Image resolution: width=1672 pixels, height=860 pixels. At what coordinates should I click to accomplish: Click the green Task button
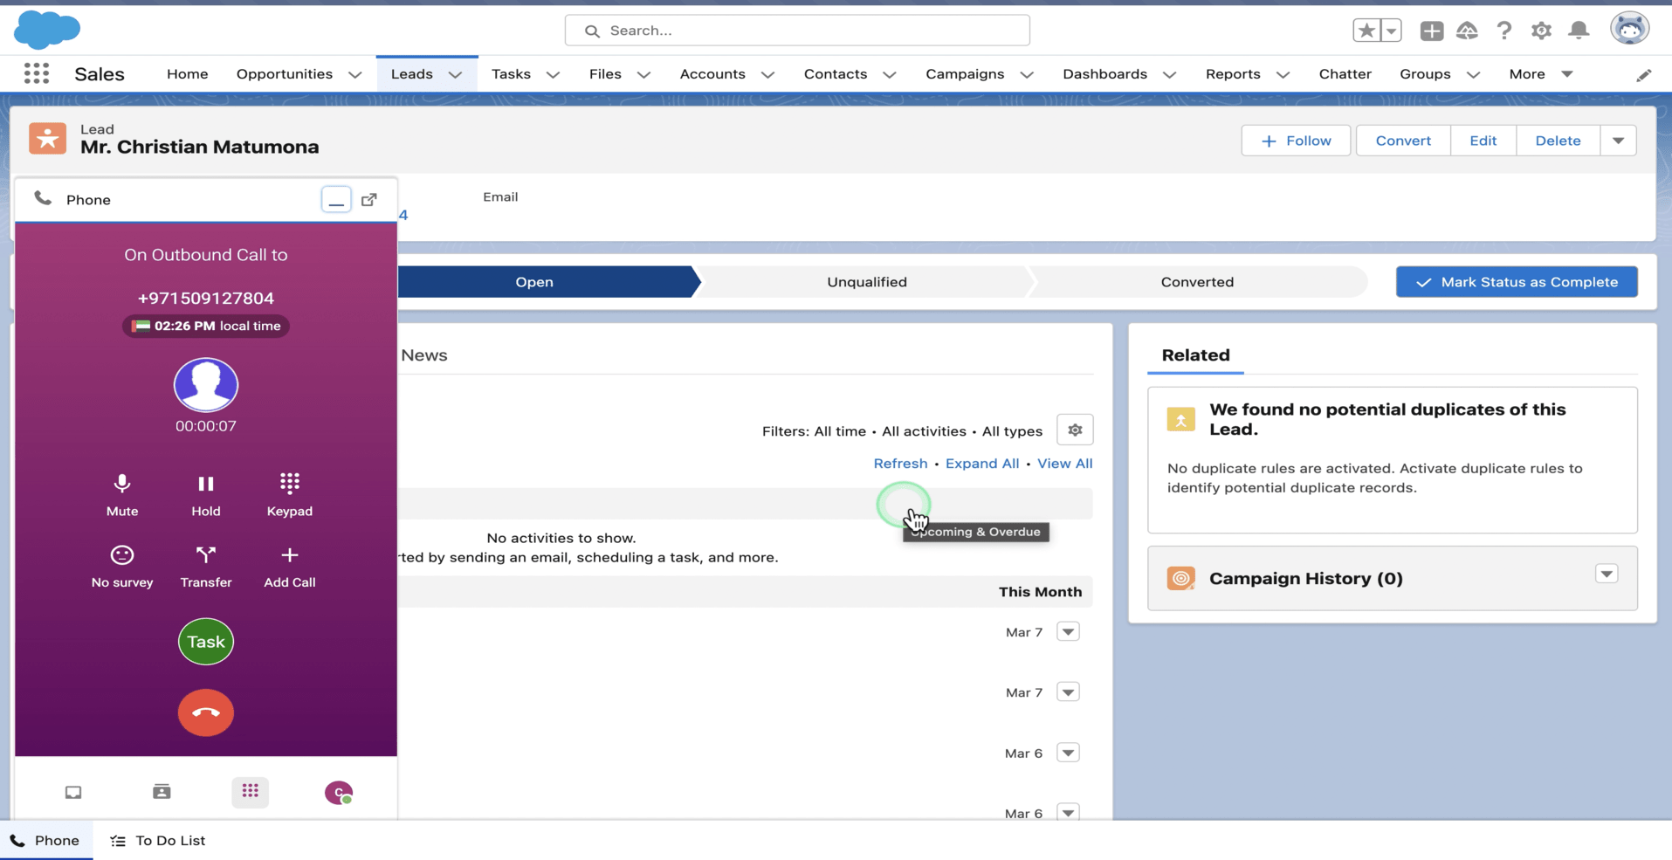pyautogui.click(x=206, y=642)
